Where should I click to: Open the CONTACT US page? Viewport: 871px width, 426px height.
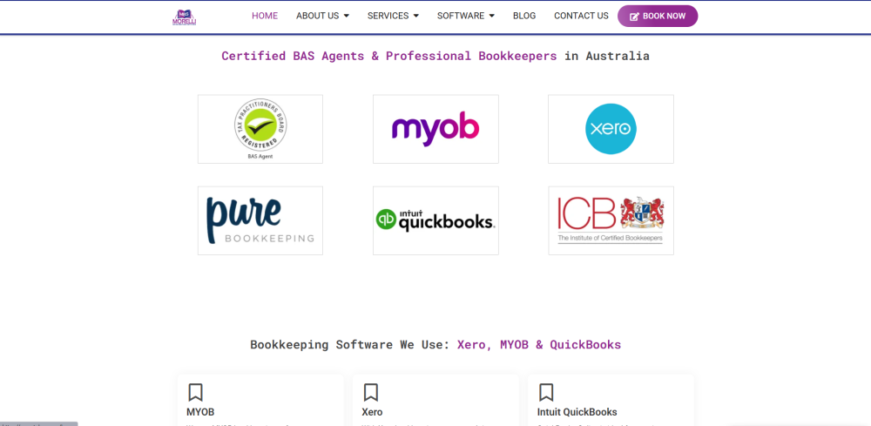[x=581, y=16]
